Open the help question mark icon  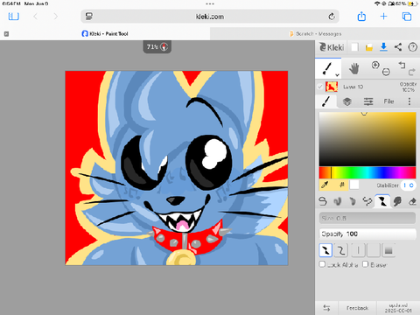tap(412, 47)
